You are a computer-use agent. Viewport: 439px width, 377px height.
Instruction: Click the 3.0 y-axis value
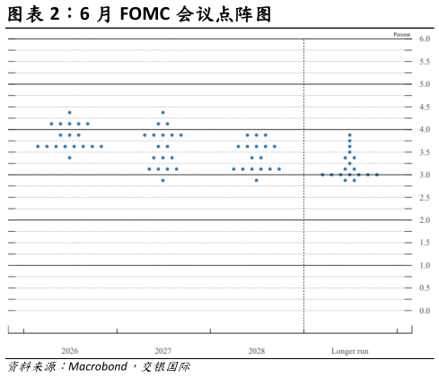click(425, 175)
